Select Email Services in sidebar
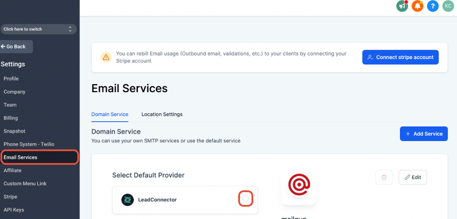Screen dimensions: 457x219 pyautogui.click(x=39, y=157)
